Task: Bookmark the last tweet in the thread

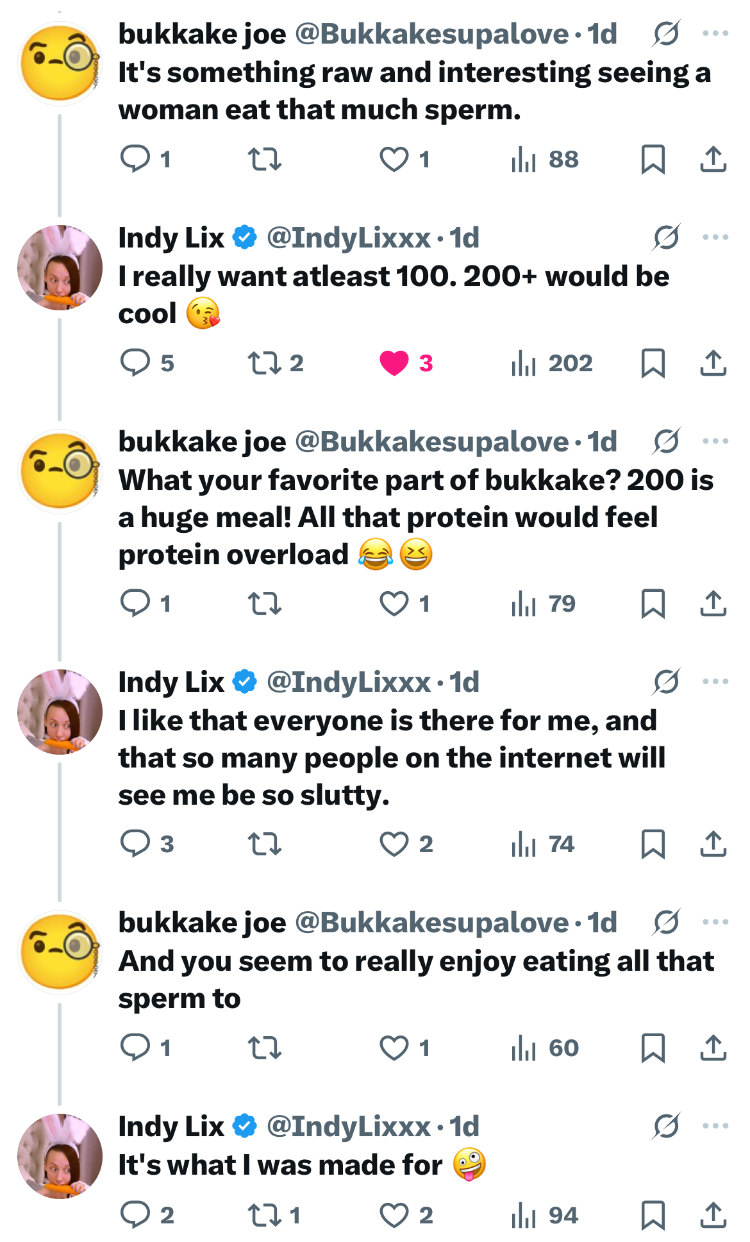Action: (653, 1214)
